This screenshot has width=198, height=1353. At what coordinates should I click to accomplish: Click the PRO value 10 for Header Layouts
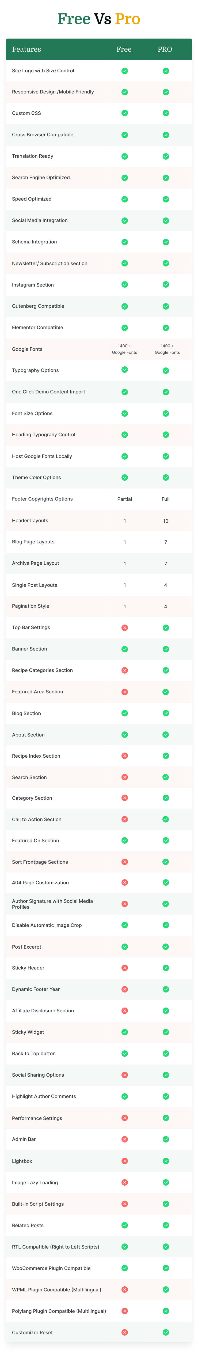pyautogui.click(x=165, y=521)
